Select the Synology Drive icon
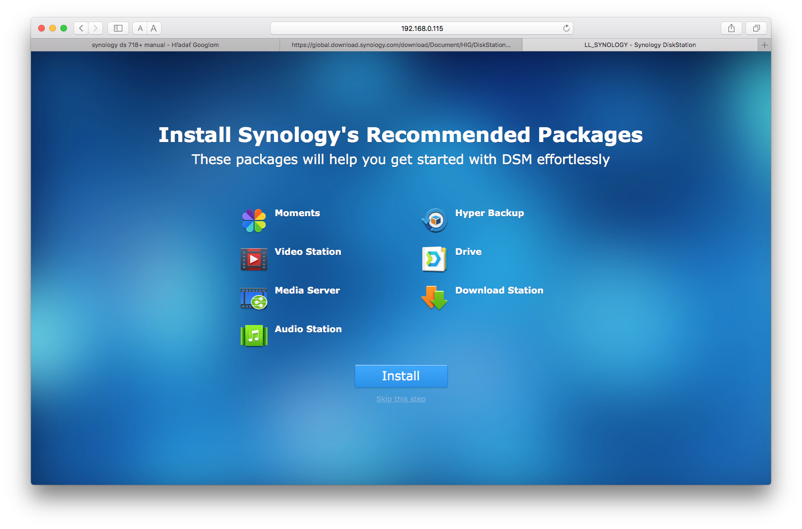Screen dimensions: 802x529 (434, 259)
